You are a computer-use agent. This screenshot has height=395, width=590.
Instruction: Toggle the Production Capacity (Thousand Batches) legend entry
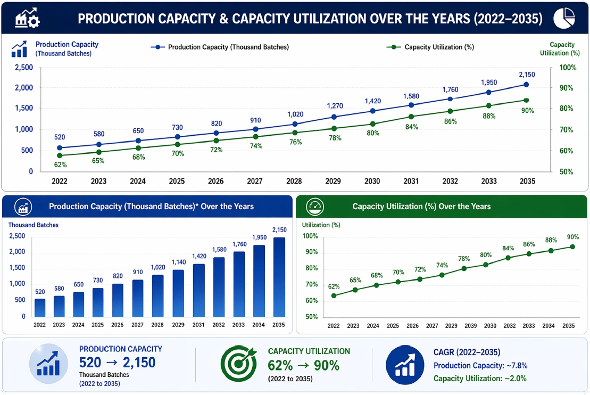tap(220, 47)
